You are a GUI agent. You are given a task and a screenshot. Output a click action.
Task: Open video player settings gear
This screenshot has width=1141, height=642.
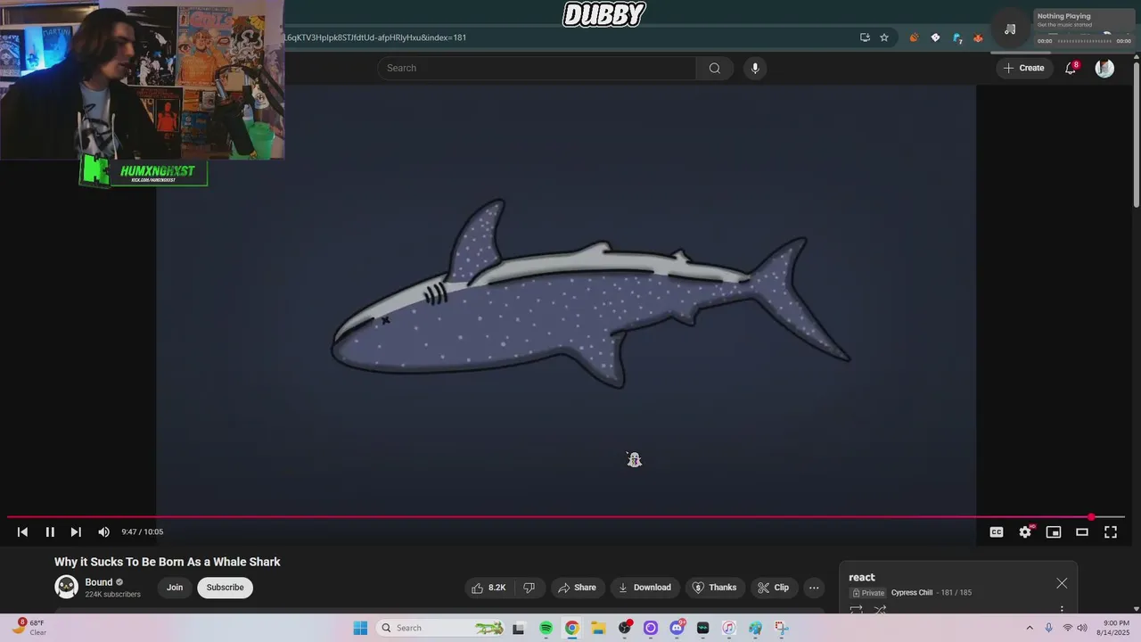pos(1025,532)
